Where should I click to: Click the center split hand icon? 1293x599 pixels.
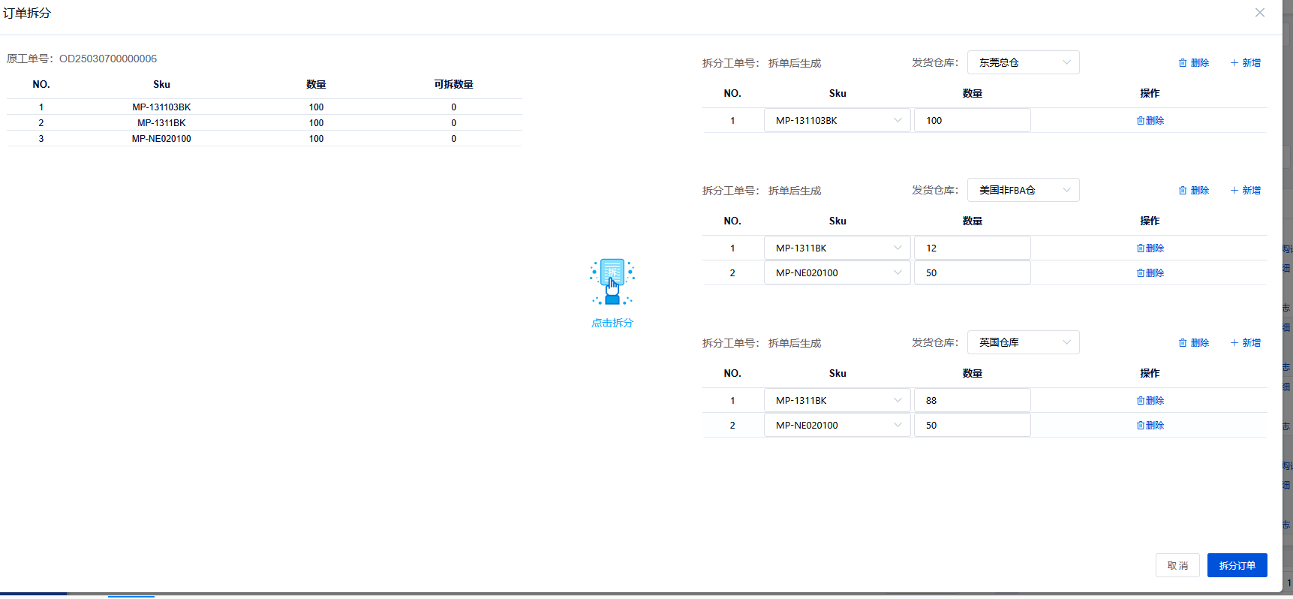coord(612,281)
